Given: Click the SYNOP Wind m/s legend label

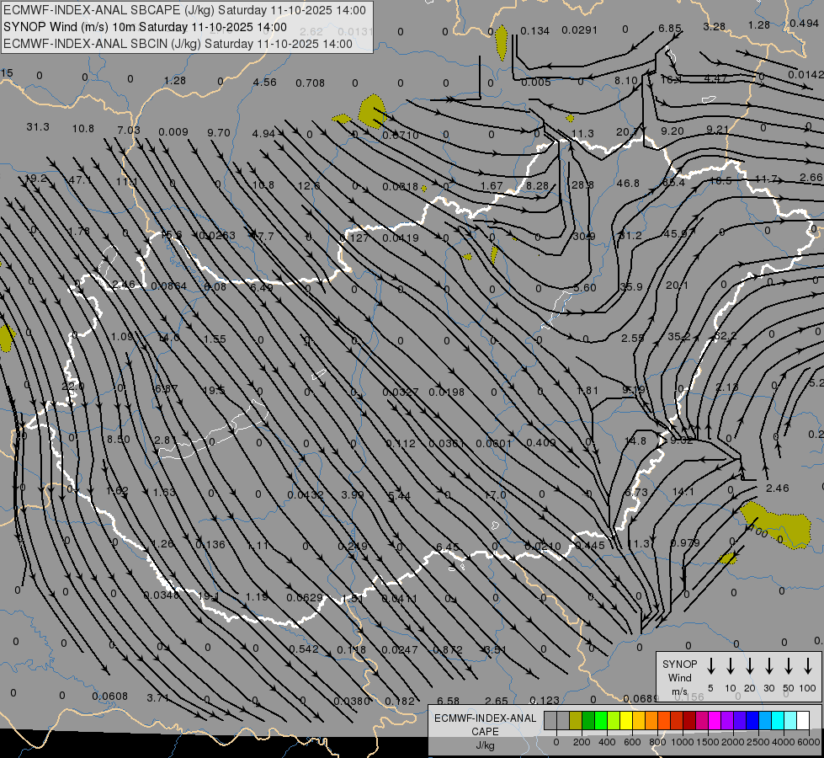Looking at the screenshot, I should pyautogui.click(x=679, y=677).
